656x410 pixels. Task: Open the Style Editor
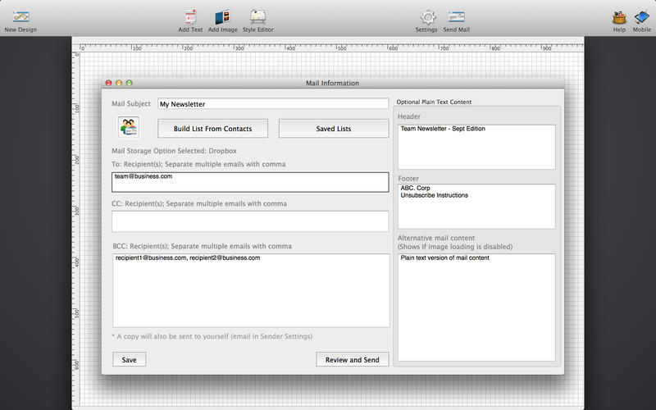[x=258, y=17]
